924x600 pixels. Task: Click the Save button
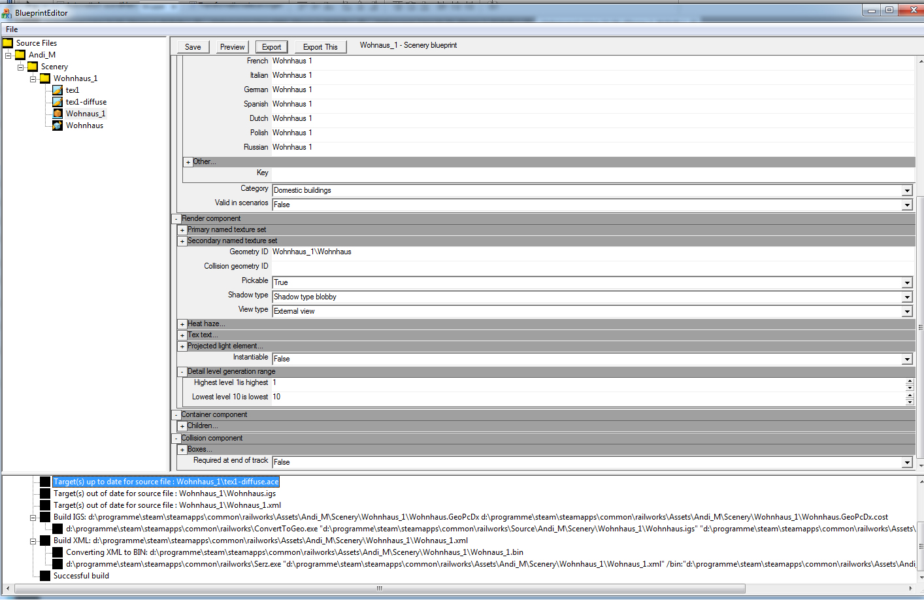(x=193, y=47)
